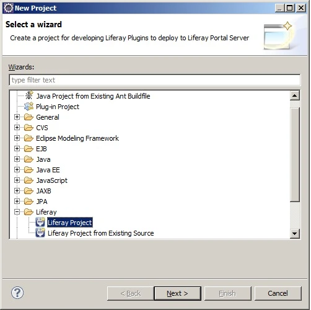This screenshot has width=311, height=310.
Task: Select the JavaScript tree label
Action: [51, 180]
